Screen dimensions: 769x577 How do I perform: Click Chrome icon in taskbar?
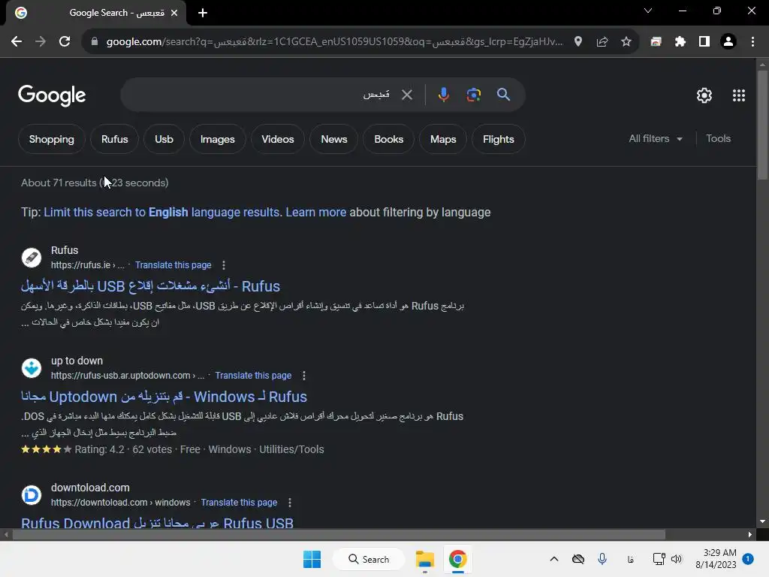[457, 559]
